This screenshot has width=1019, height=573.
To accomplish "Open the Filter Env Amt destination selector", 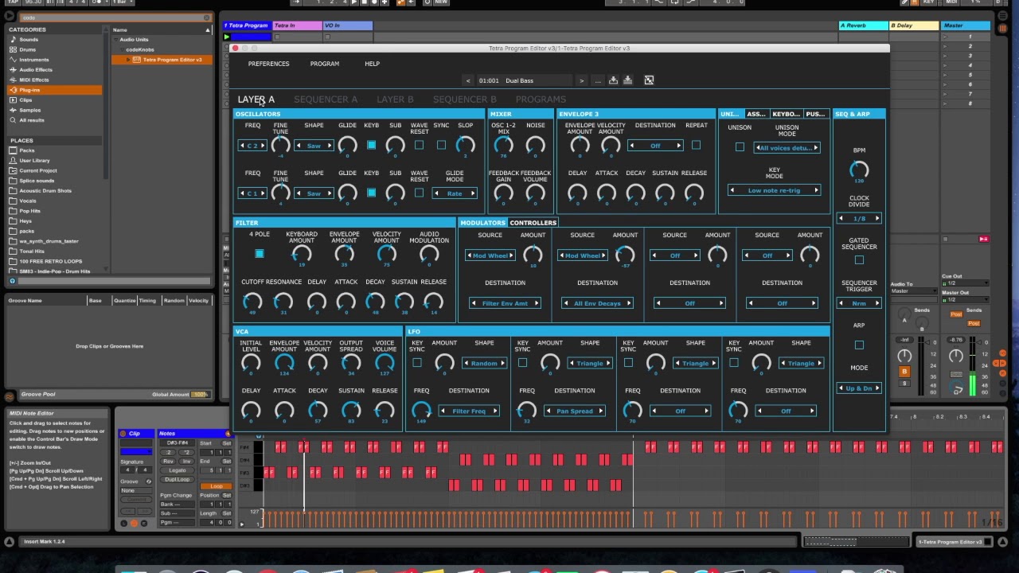I will tap(505, 303).
